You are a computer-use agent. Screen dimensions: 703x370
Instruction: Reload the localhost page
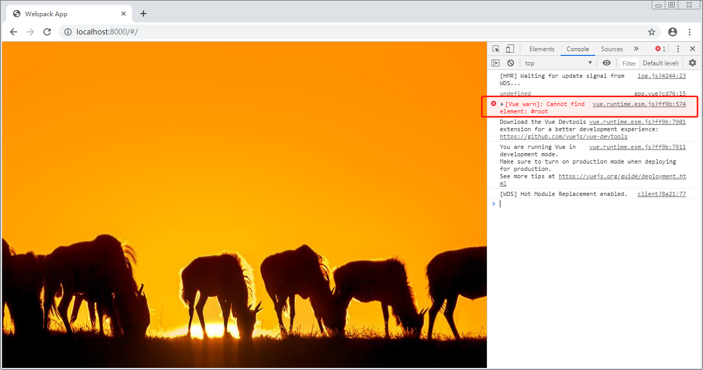coord(47,32)
